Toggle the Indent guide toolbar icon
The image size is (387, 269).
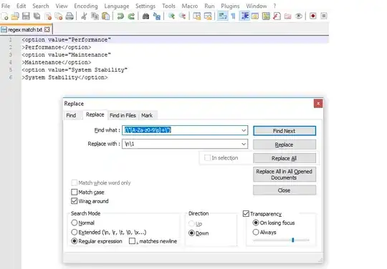pos(245,16)
